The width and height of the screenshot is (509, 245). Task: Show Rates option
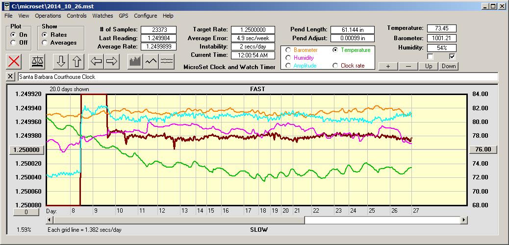45,35
